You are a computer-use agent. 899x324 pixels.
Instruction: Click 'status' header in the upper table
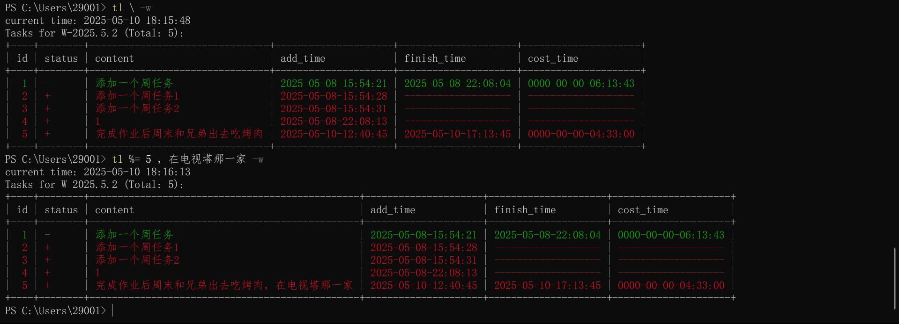click(61, 58)
